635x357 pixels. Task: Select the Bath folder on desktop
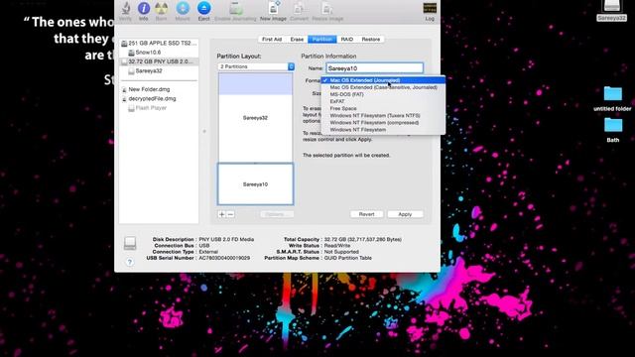(x=613, y=130)
